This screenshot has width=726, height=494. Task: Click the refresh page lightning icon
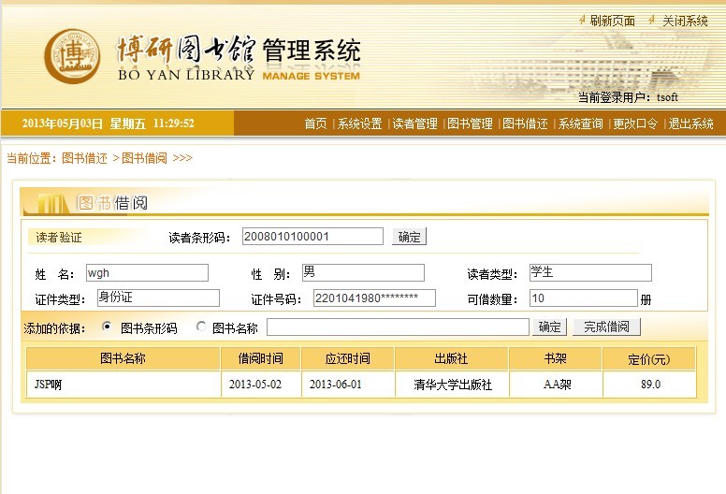(x=583, y=20)
